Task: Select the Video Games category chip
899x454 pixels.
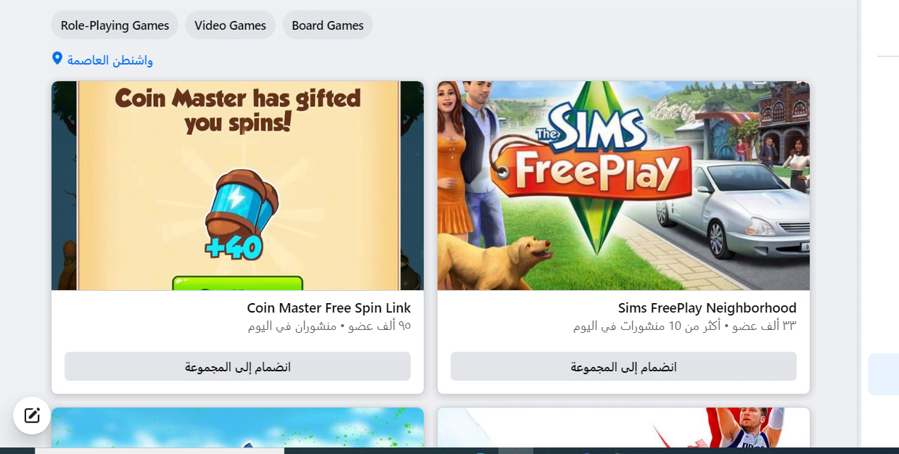Action: pos(230,25)
